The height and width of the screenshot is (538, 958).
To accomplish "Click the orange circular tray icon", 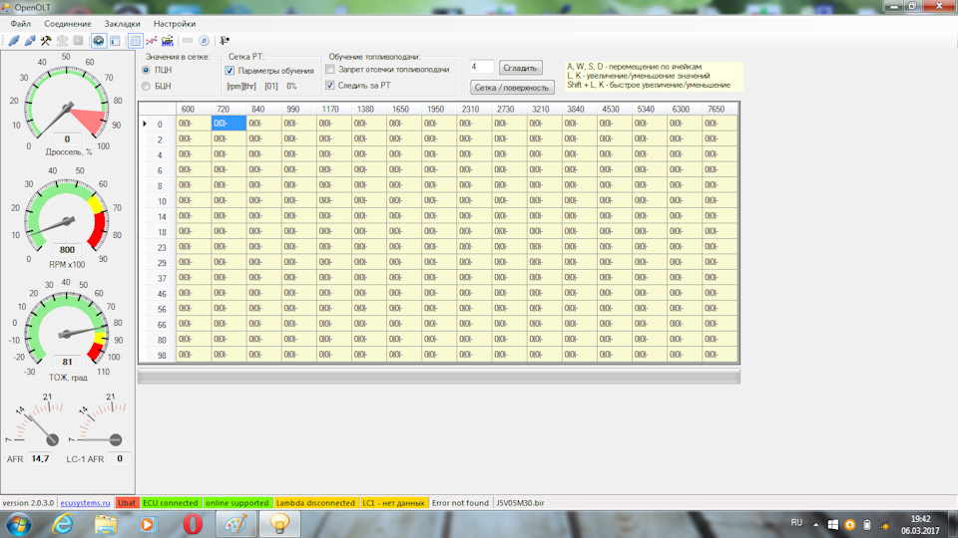I will click(x=850, y=525).
